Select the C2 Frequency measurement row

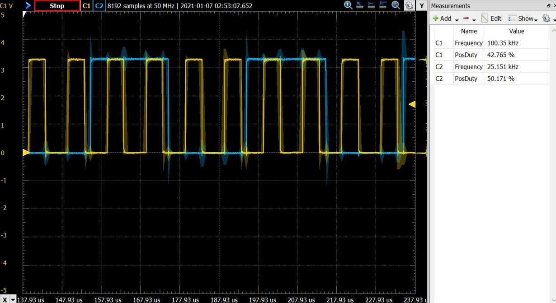[x=492, y=67]
